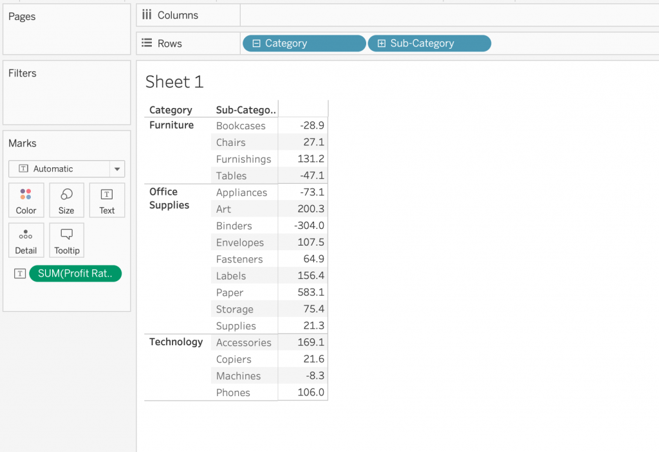Open the Automatic mark type dropdown
The width and height of the screenshot is (659, 452).
coord(117,169)
